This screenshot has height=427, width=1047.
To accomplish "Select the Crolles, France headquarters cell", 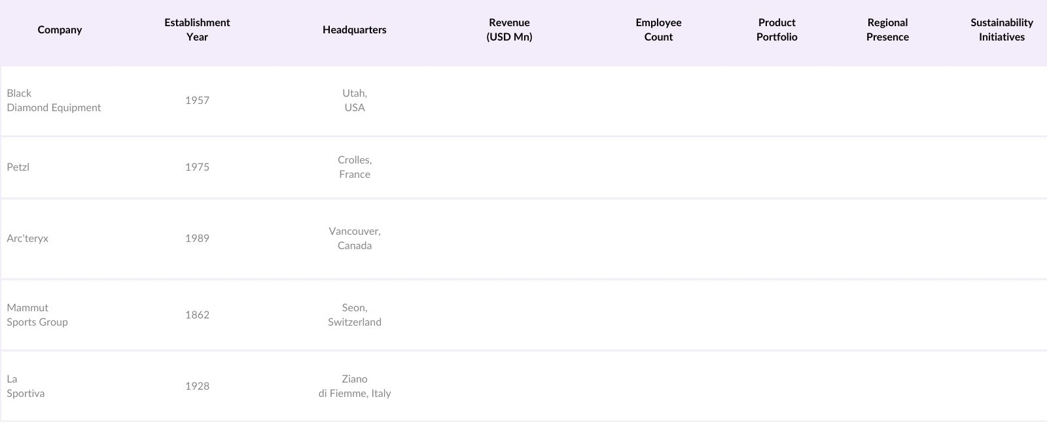I will pos(355,167).
